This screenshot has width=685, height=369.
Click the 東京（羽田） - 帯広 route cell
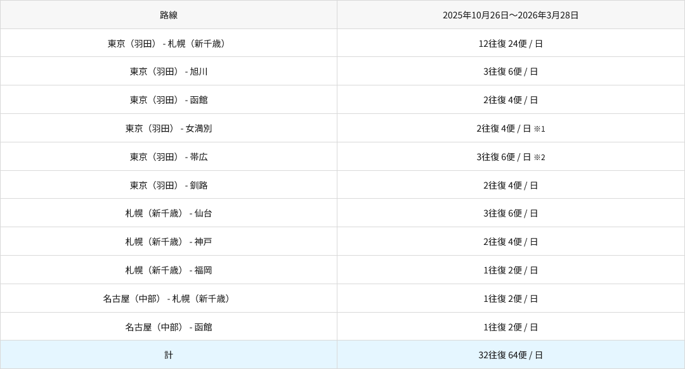(169, 157)
